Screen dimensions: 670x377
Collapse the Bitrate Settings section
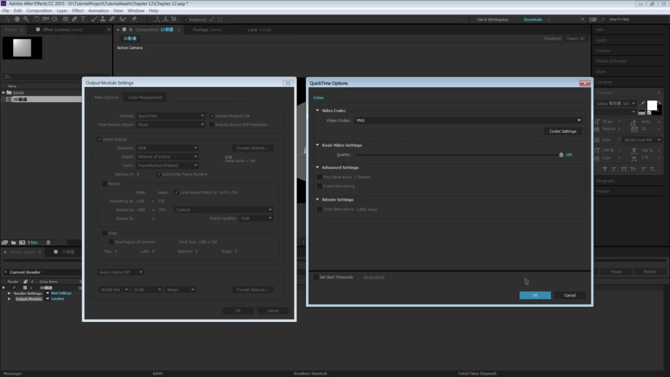pos(318,200)
